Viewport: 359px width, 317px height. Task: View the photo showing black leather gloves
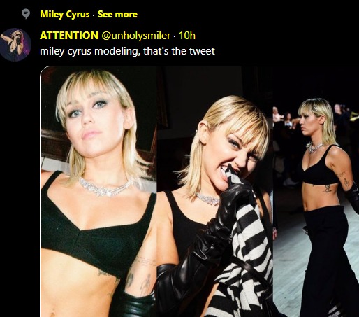pos(214,192)
